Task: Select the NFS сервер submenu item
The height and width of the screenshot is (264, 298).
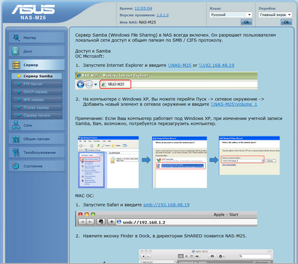Action: point(37,100)
